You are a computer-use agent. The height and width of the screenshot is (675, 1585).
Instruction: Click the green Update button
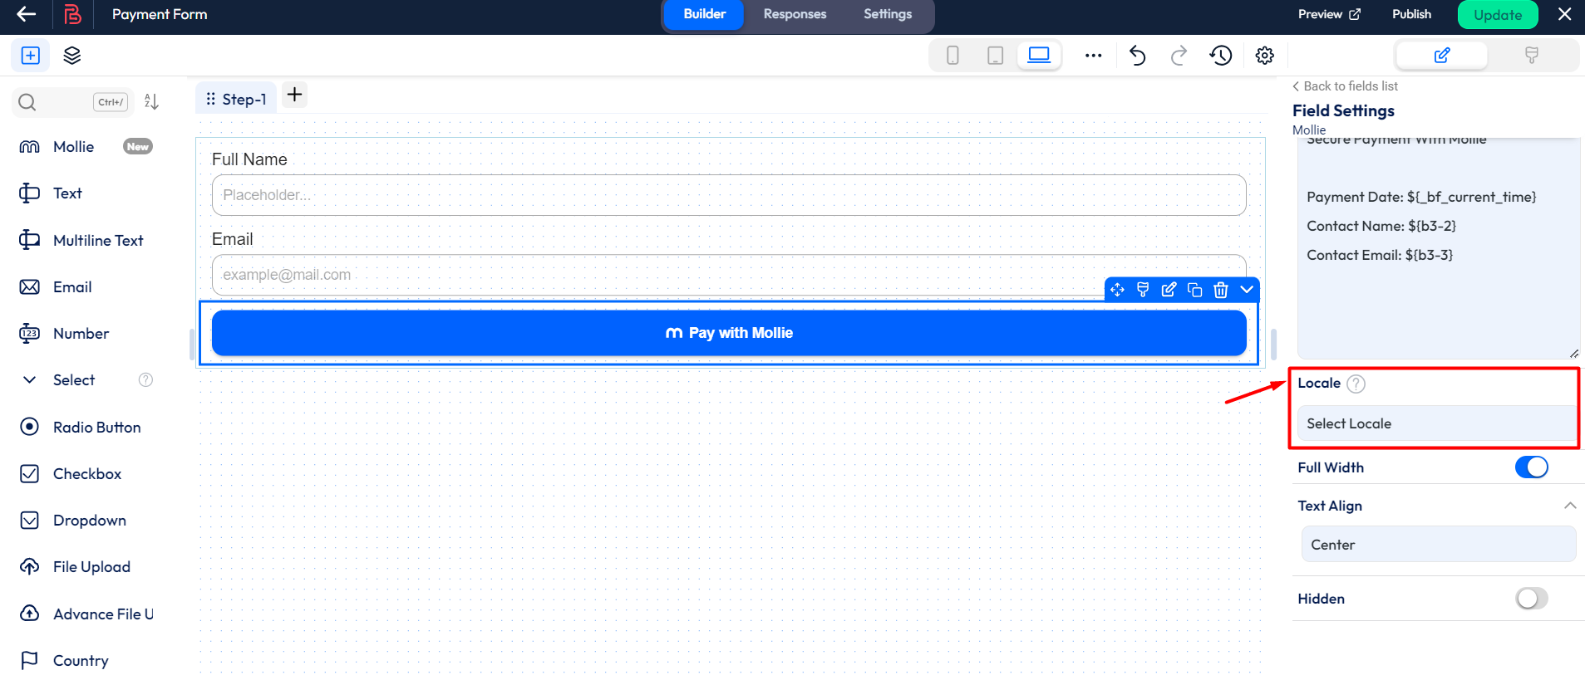coord(1497,15)
